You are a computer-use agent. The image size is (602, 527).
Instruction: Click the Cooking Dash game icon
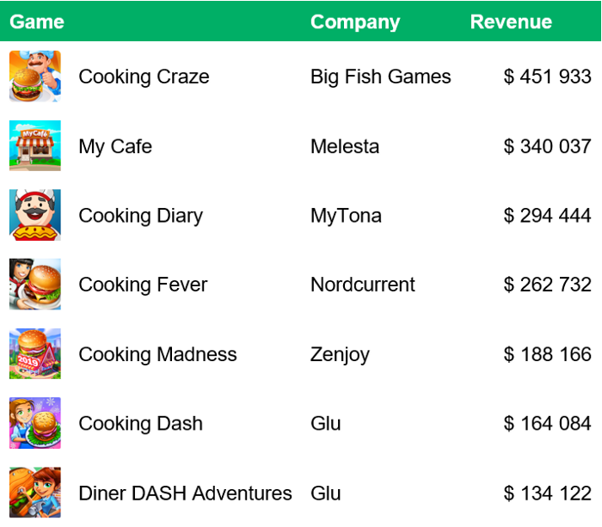pyautogui.click(x=35, y=423)
